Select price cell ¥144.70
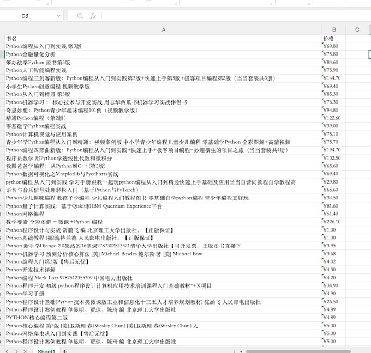Image resolution: width=371 pixels, height=353 pixels. (x=334, y=78)
